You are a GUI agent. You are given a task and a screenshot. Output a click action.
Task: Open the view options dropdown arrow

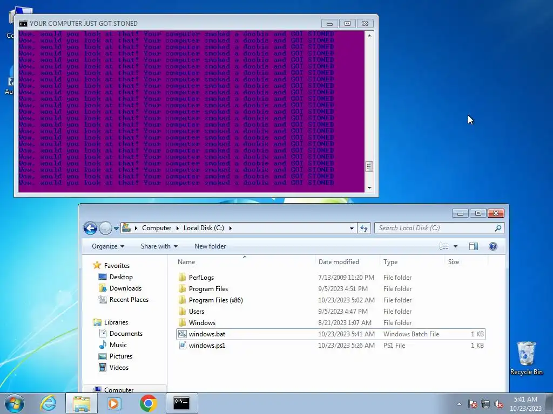pyautogui.click(x=455, y=246)
